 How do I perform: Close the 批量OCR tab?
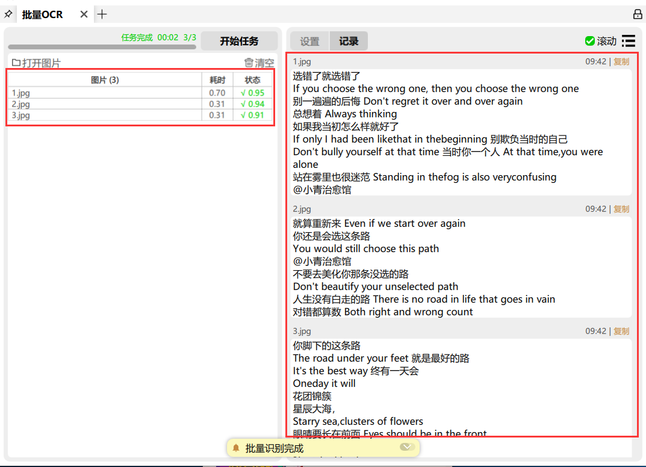point(84,14)
